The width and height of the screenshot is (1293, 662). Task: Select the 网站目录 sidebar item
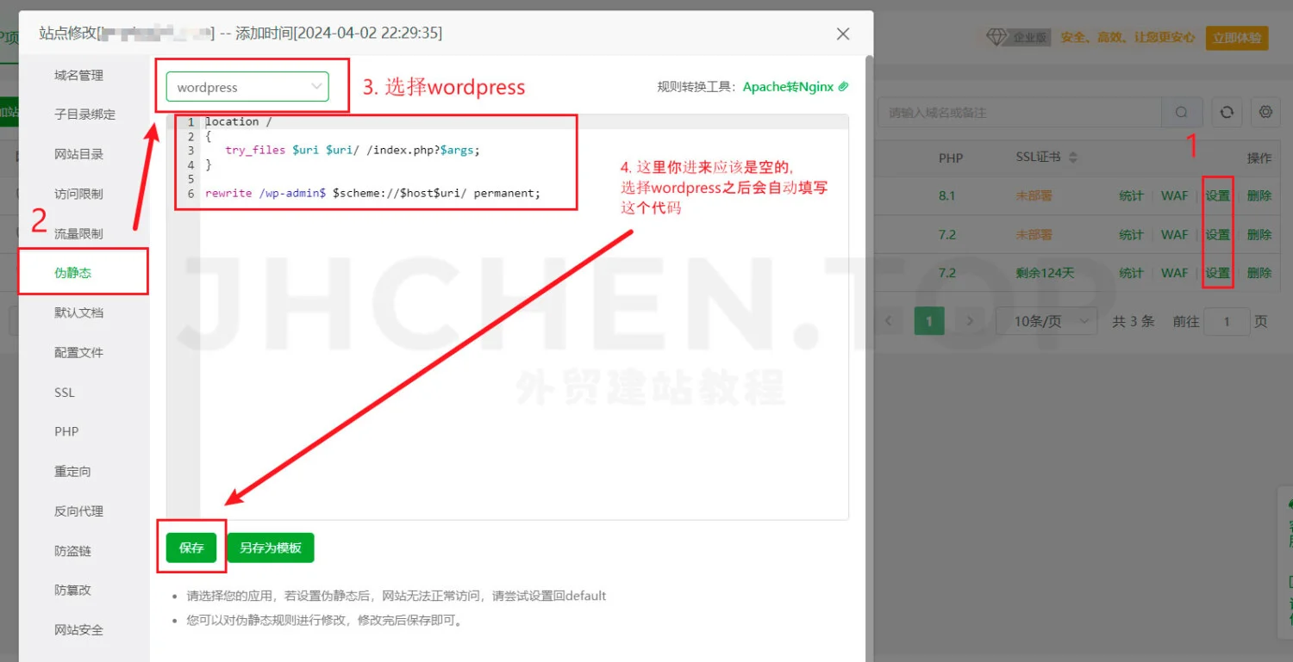(78, 154)
